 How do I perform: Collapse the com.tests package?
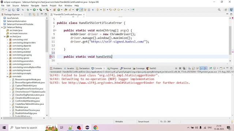[7, 76]
